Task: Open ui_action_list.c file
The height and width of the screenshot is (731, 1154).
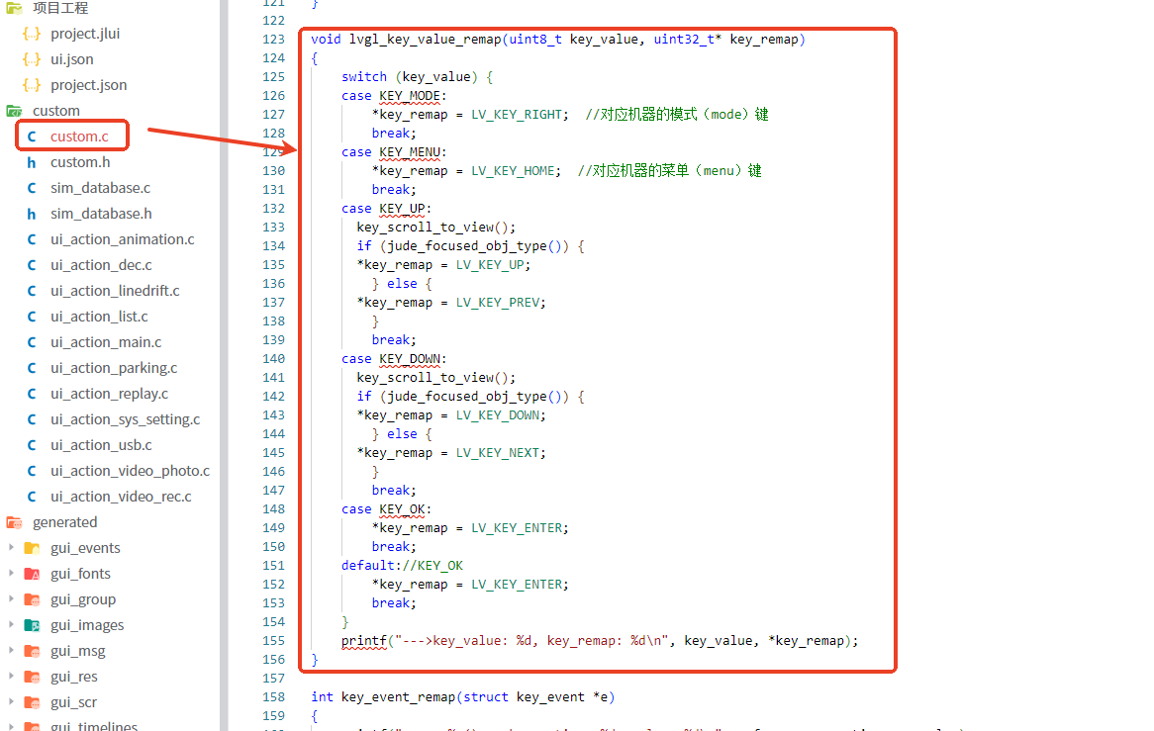Action: point(99,317)
